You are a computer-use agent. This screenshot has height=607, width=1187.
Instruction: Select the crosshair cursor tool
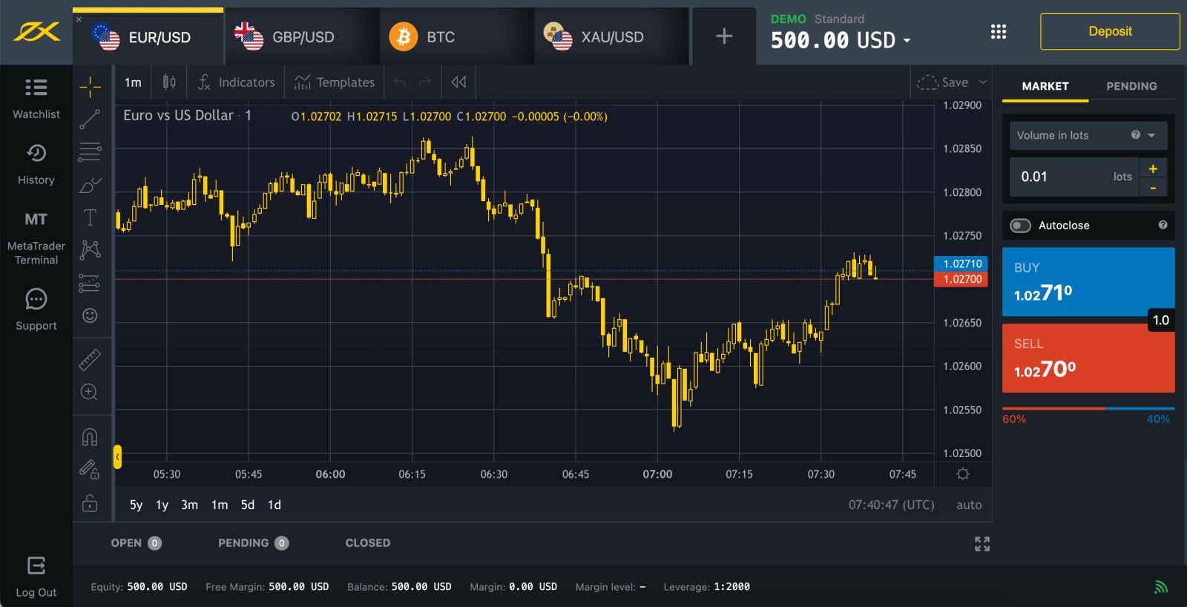click(90, 87)
